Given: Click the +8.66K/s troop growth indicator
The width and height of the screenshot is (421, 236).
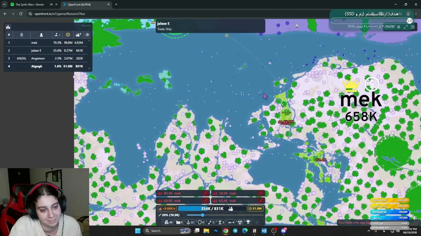Looking at the screenshot, I should [x=167, y=208].
